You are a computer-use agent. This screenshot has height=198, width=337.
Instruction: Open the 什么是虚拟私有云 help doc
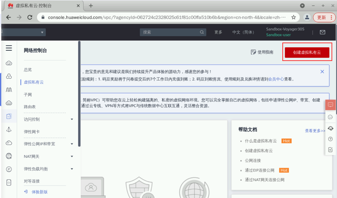pyautogui.click(x=261, y=141)
